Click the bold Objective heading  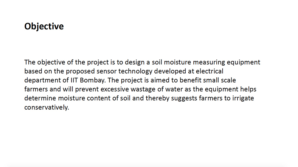44,26
